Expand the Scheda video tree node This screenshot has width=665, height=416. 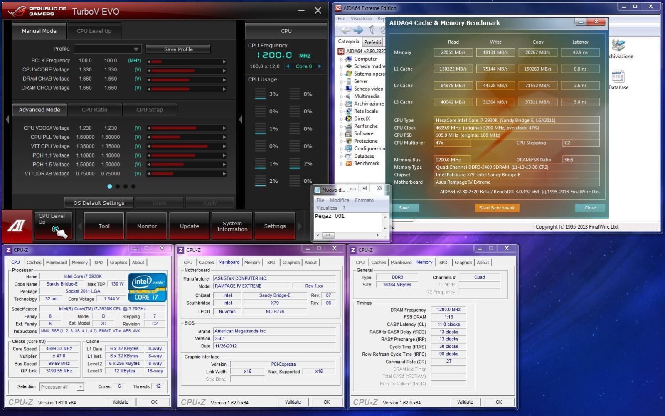(342, 89)
